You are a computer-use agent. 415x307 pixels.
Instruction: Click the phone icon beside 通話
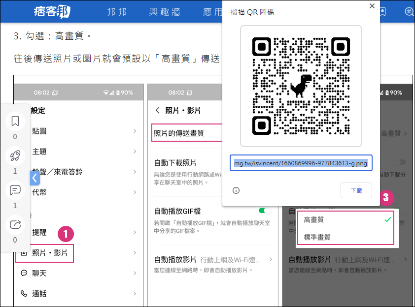pos(24,293)
